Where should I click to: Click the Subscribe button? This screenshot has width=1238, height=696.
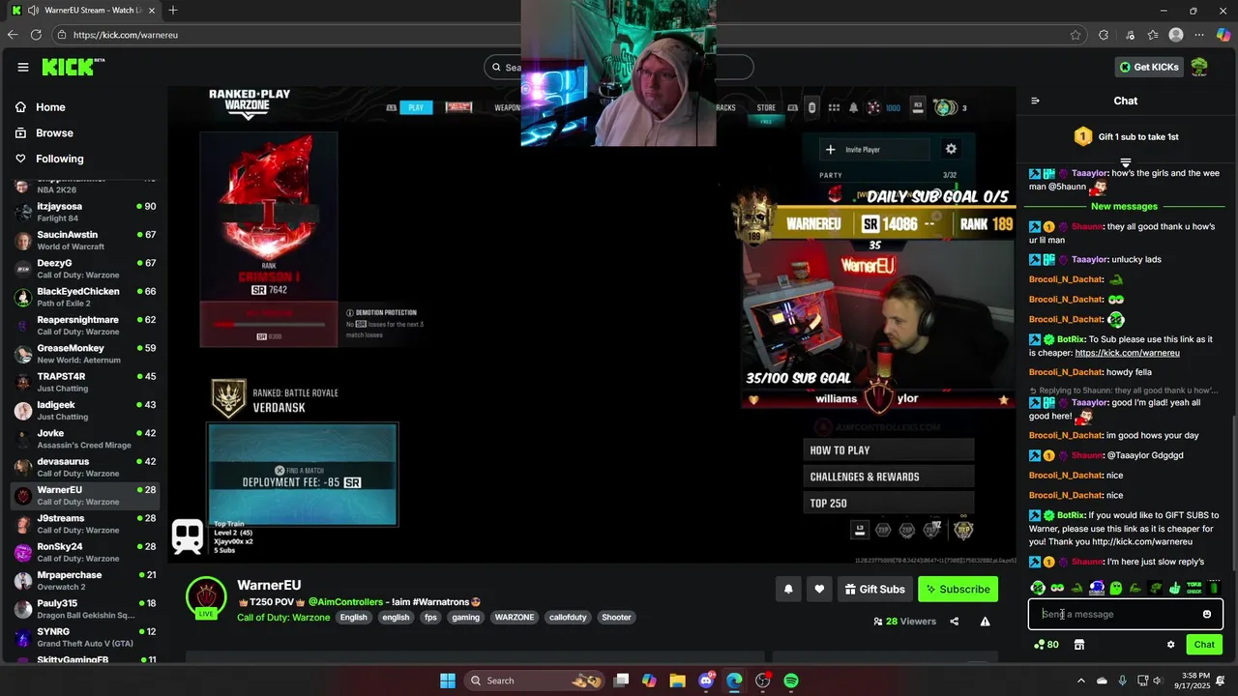[958, 589]
